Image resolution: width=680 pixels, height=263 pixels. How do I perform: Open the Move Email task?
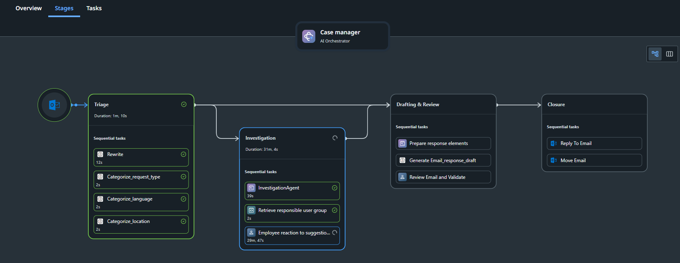[x=595, y=160]
